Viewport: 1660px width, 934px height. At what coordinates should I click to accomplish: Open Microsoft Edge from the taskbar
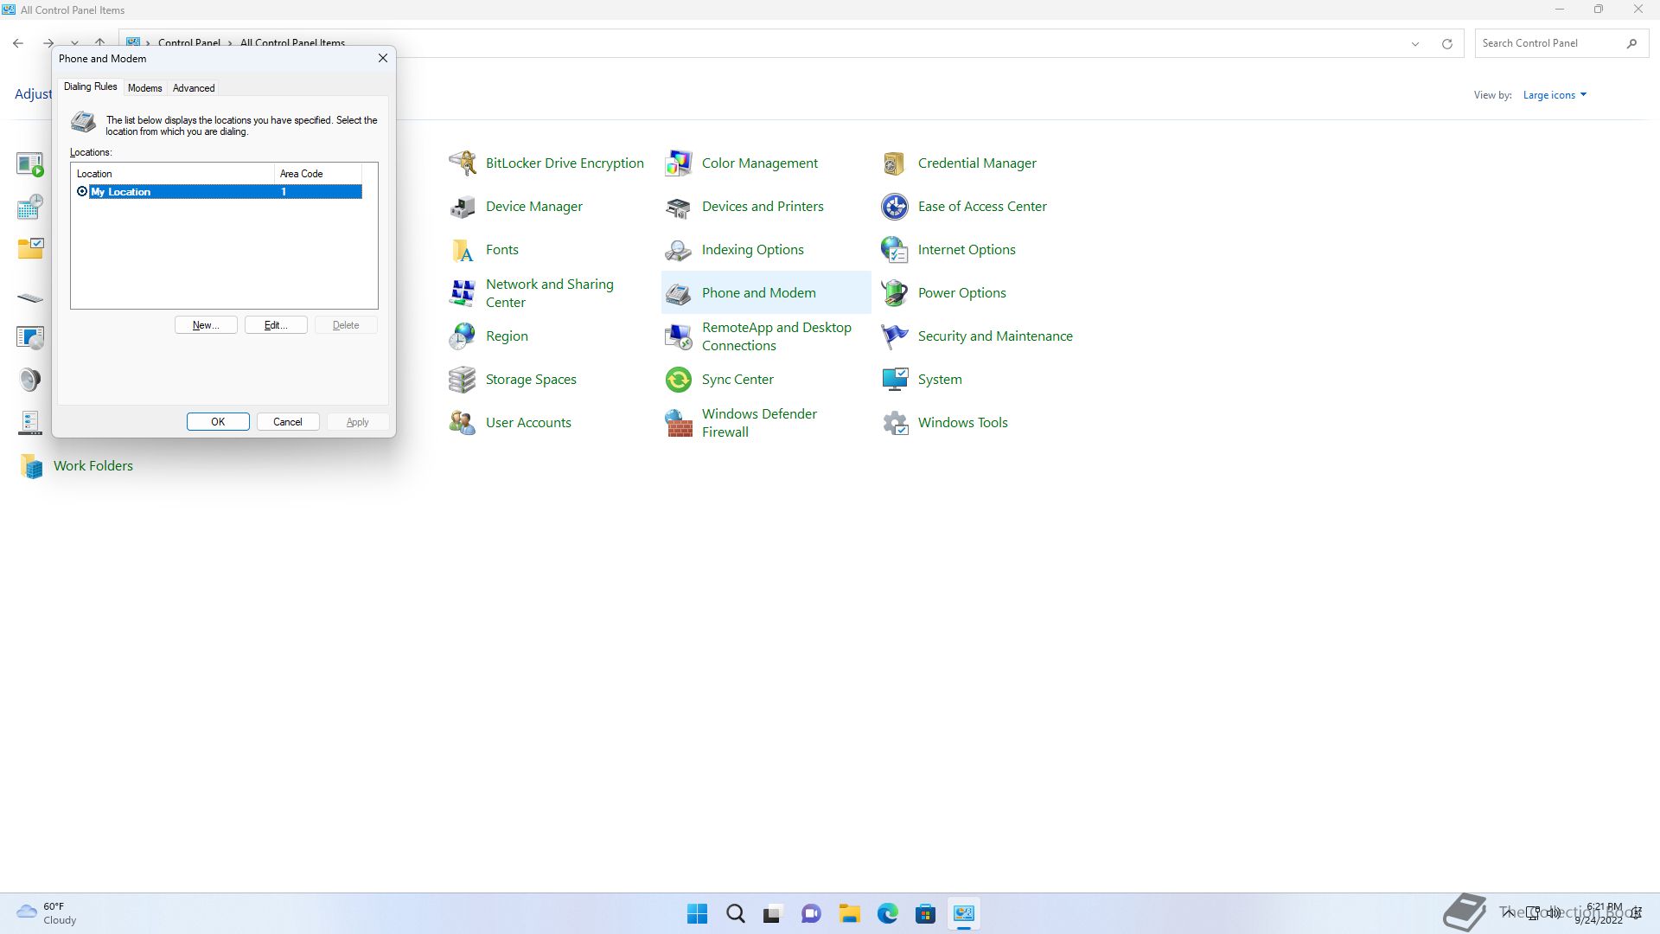(x=887, y=913)
